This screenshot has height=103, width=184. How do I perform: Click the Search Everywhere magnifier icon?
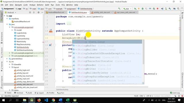(178, 9)
